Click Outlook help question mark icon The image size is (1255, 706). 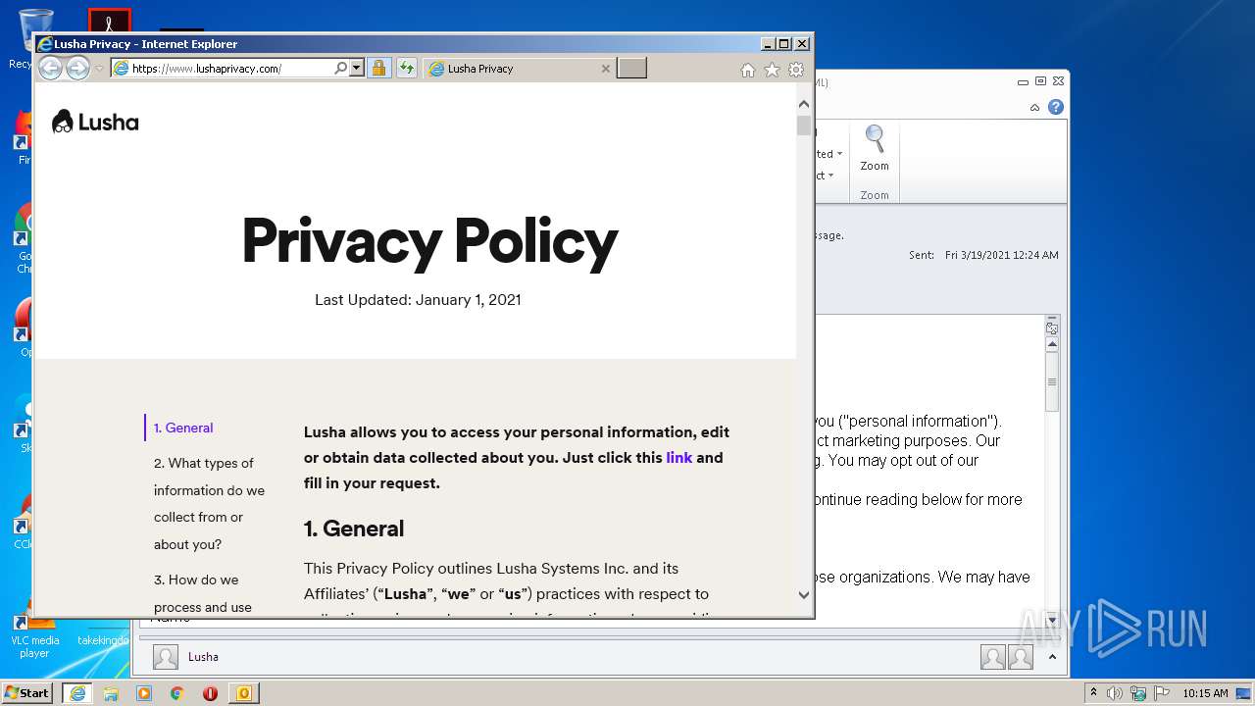click(1056, 107)
